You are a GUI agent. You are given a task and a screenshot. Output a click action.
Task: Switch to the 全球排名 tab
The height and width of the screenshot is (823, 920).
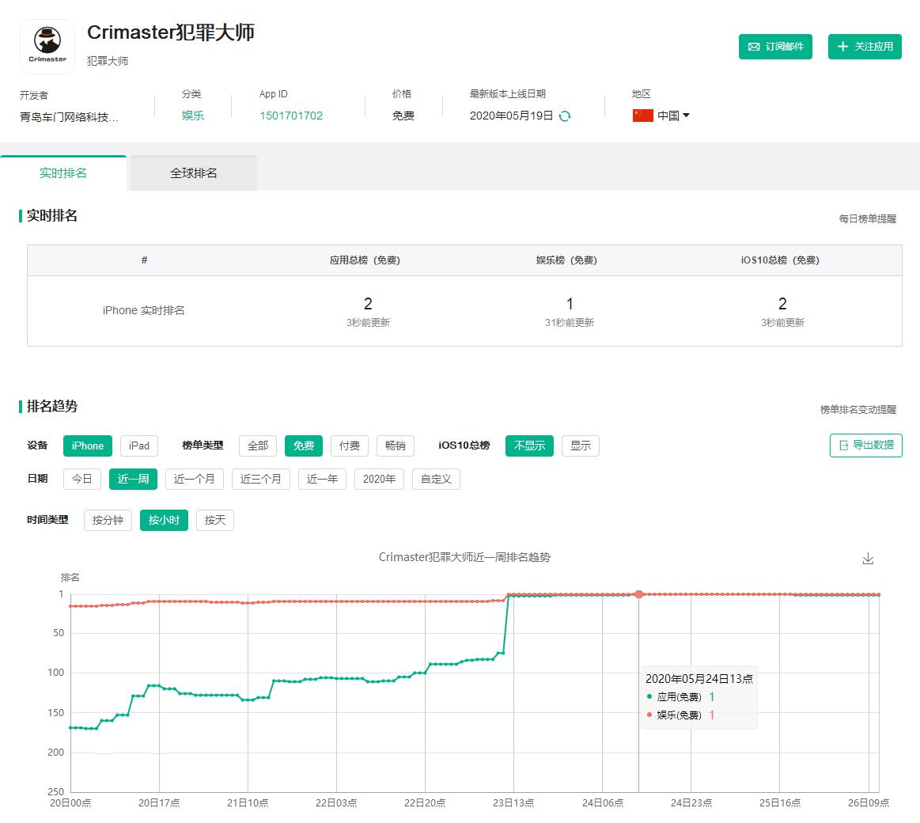193,173
